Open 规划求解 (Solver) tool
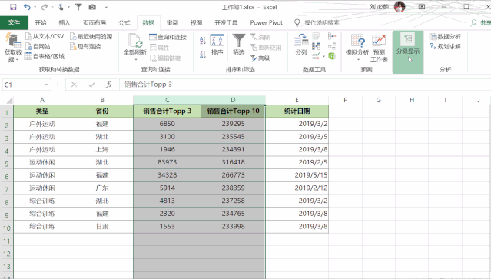The width and height of the screenshot is (491, 279). 445,46
